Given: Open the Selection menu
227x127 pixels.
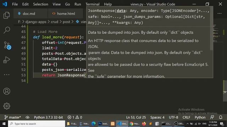Looking at the screenshot, I should [40, 4].
